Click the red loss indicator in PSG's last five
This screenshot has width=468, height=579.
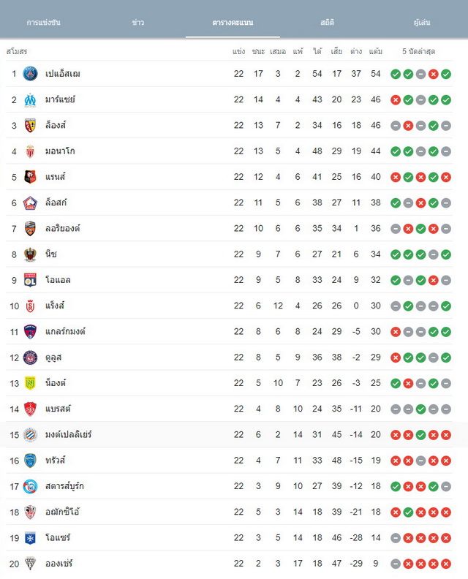point(434,75)
